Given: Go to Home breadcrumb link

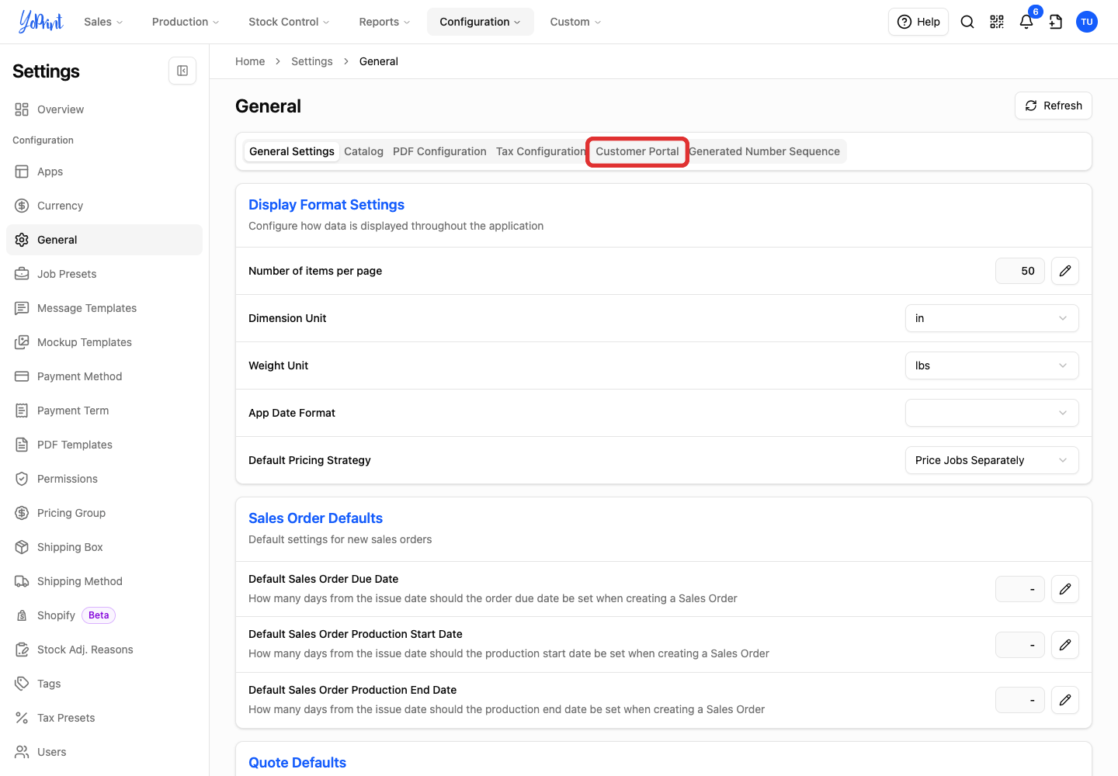Looking at the screenshot, I should point(250,61).
